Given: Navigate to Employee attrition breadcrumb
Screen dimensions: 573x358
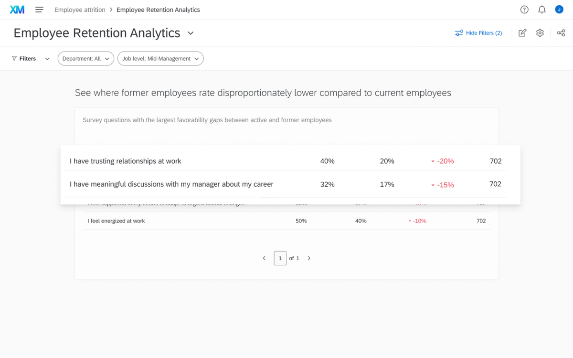Looking at the screenshot, I should tap(80, 9).
